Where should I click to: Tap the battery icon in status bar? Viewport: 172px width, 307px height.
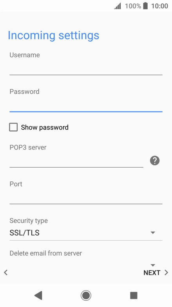[145, 6]
